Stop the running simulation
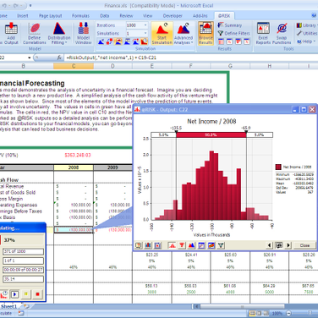Screen dimensions: 318x318 tap(37, 294)
